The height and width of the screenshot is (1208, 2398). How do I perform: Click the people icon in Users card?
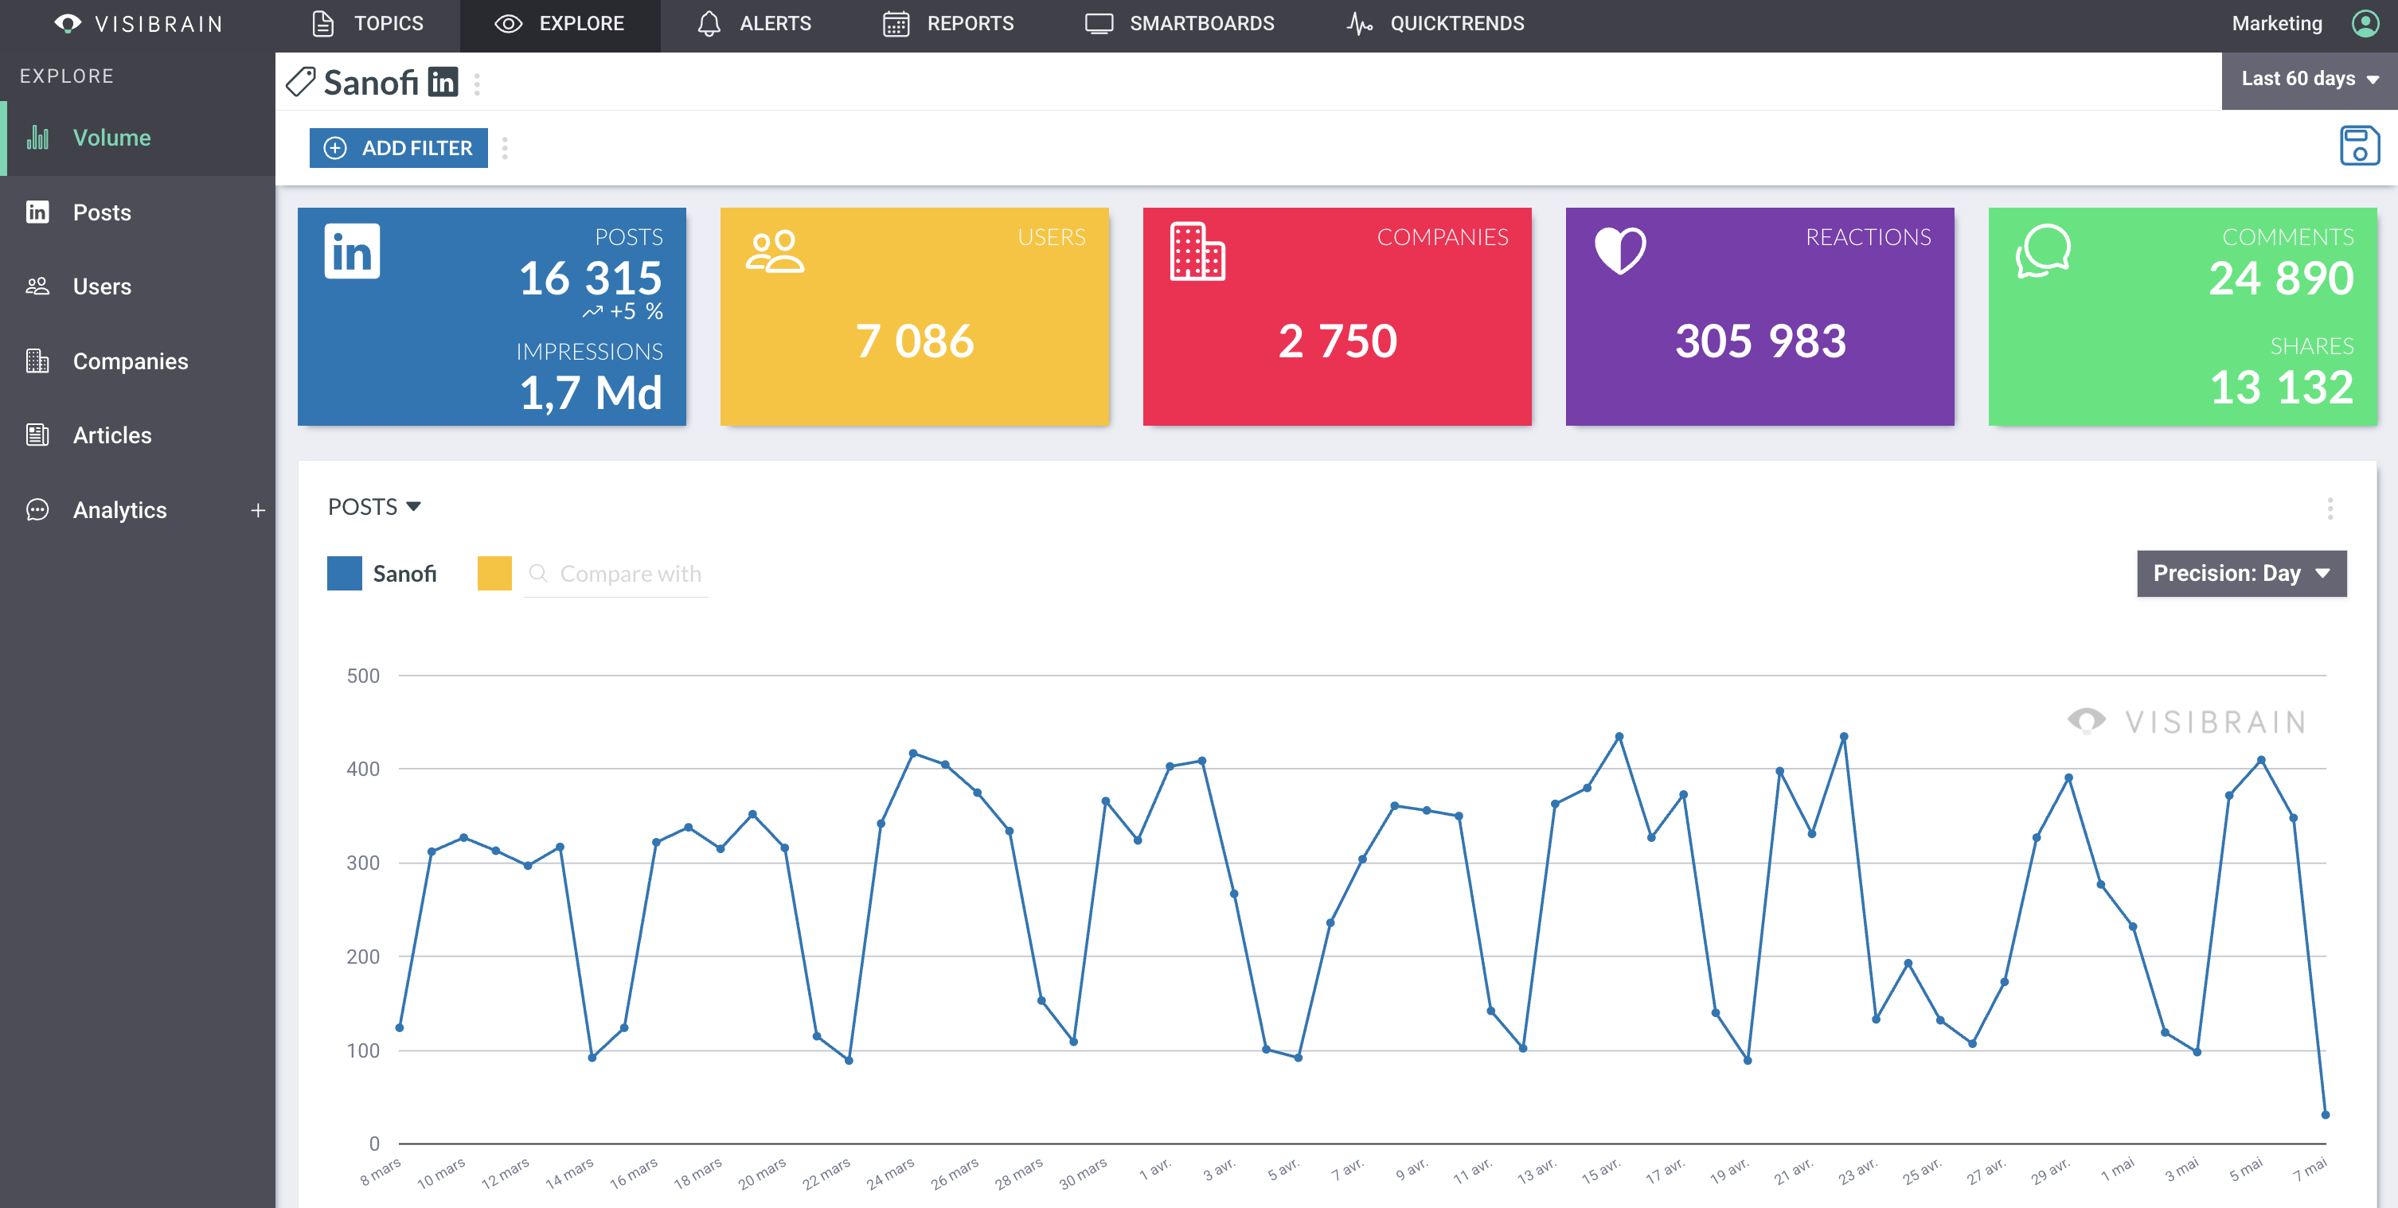pos(775,251)
